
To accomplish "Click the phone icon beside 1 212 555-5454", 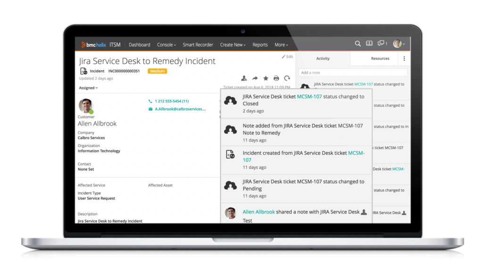I will point(150,101).
